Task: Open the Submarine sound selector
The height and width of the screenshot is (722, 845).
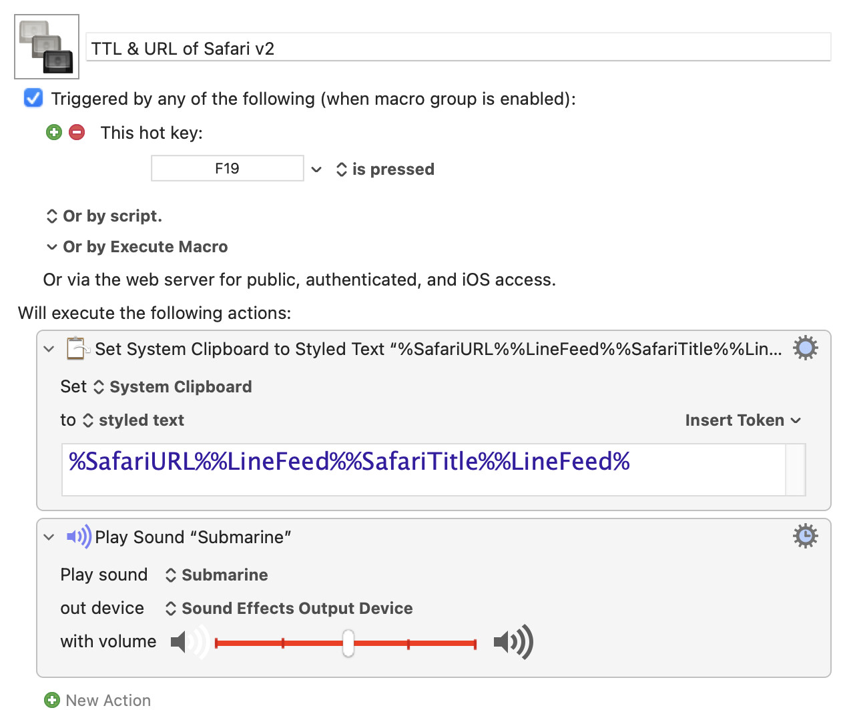Action: [x=217, y=575]
